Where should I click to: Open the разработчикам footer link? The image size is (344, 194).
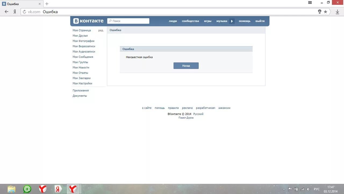point(206,108)
